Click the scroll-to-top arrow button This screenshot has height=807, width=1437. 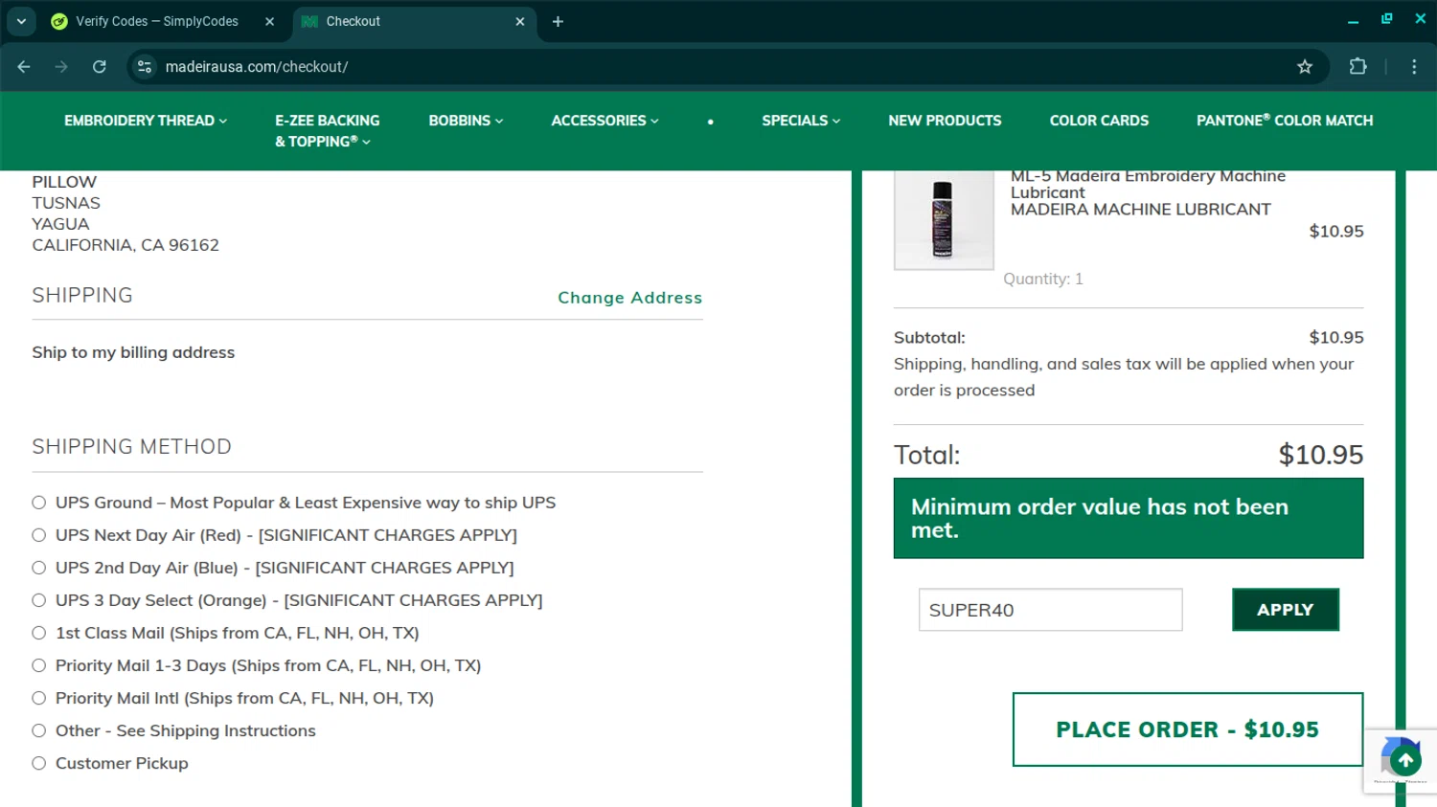[x=1405, y=761]
